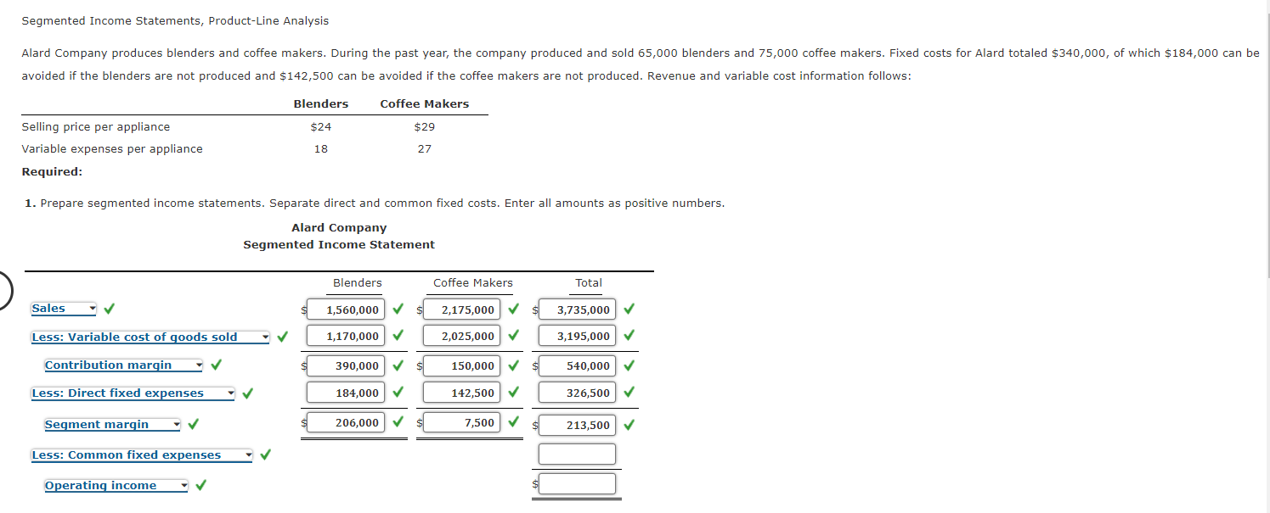Select the Blenders segment margin field 206,000
The image size is (1270, 513).
[345, 422]
